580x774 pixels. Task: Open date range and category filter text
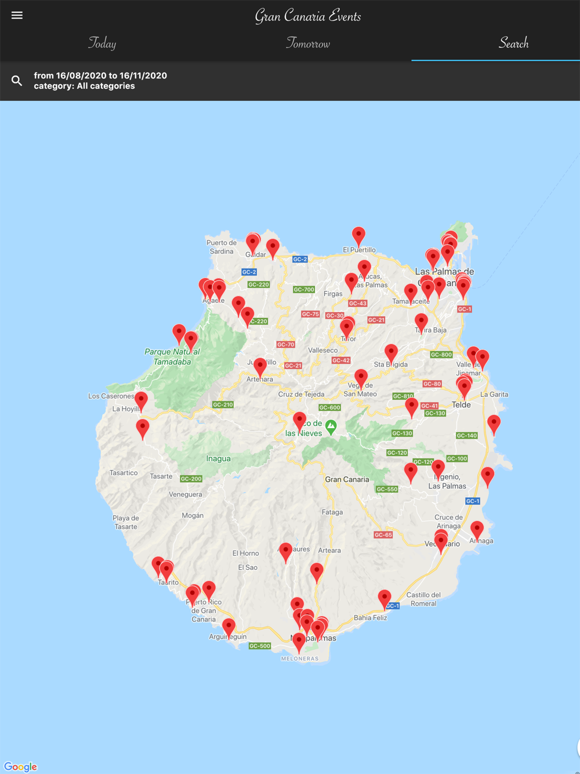coord(100,81)
